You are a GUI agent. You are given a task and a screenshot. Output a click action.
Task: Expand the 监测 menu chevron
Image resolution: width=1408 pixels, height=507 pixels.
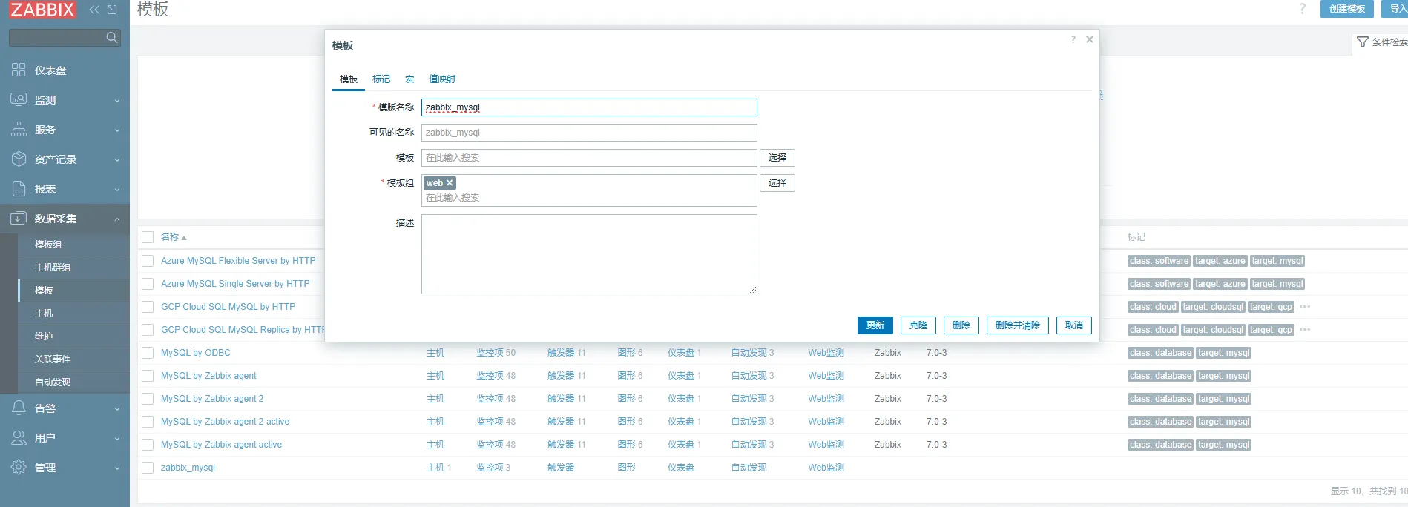coord(117,101)
